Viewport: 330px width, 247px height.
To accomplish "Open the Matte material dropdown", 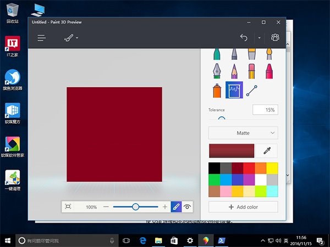I will 243,133.
